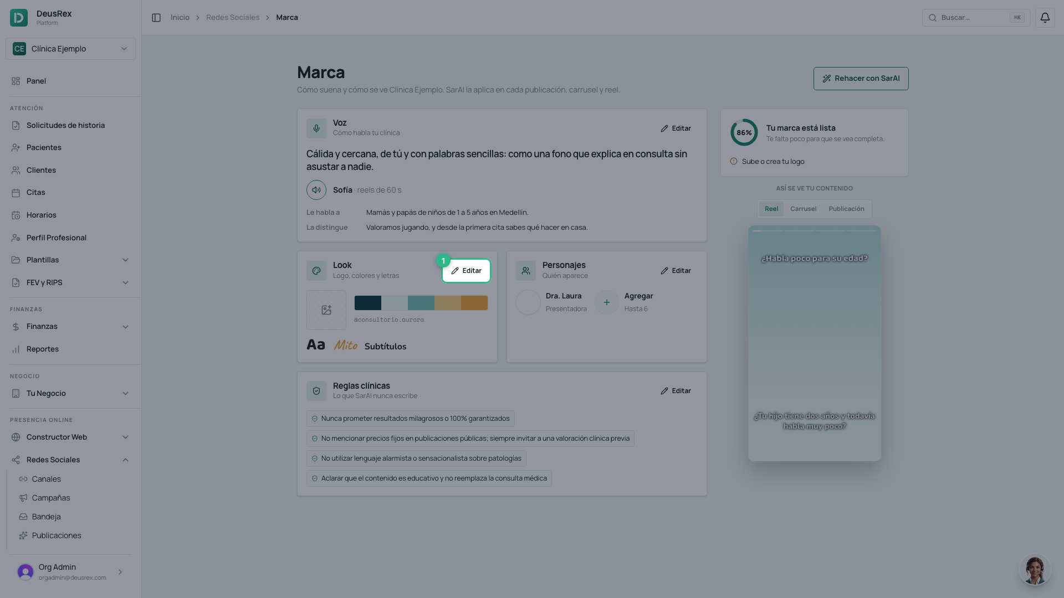Click the plus icon to add personaje

coord(607,302)
